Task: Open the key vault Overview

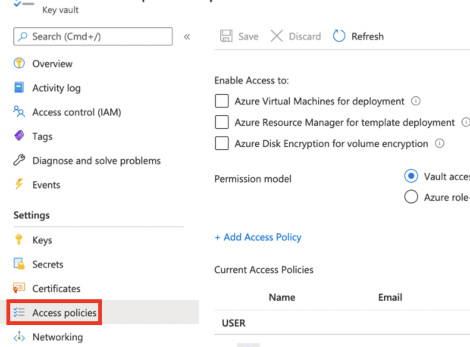Action: coord(52,63)
